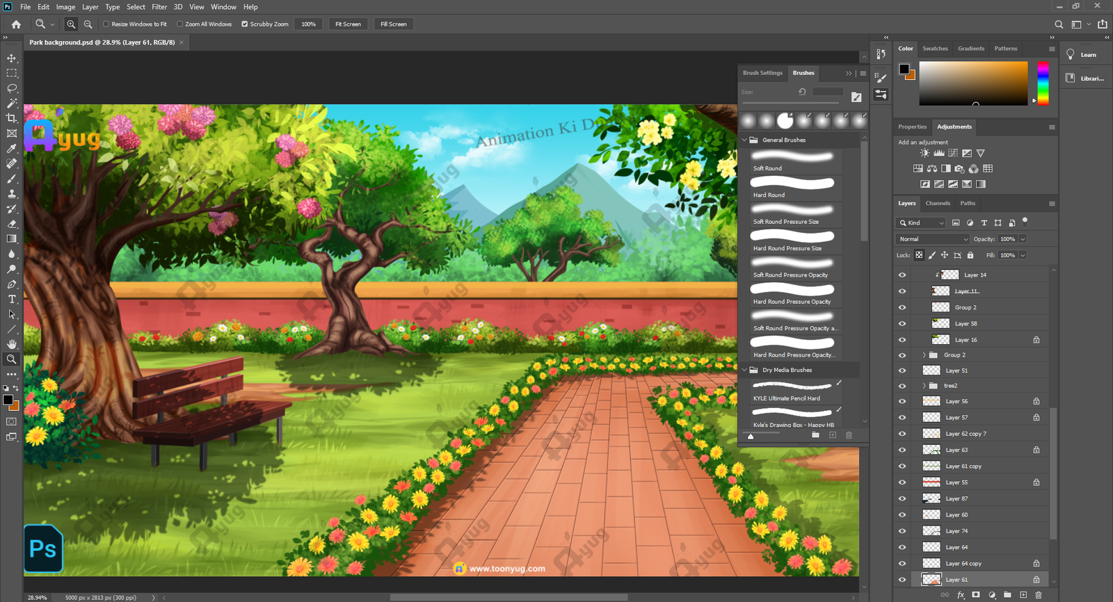The image size is (1113, 602).
Task: Open the Image menu
Action: coord(65,7)
